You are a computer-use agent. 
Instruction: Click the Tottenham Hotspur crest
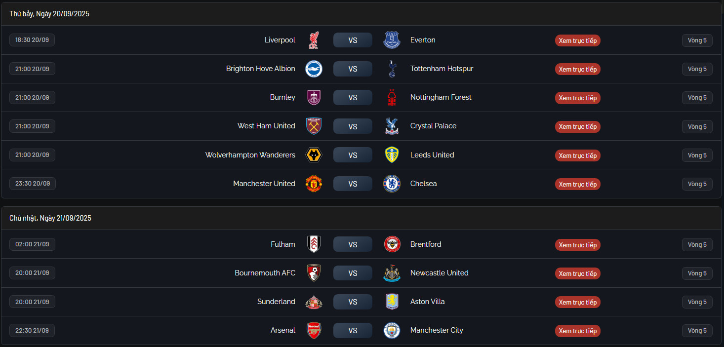(x=392, y=69)
